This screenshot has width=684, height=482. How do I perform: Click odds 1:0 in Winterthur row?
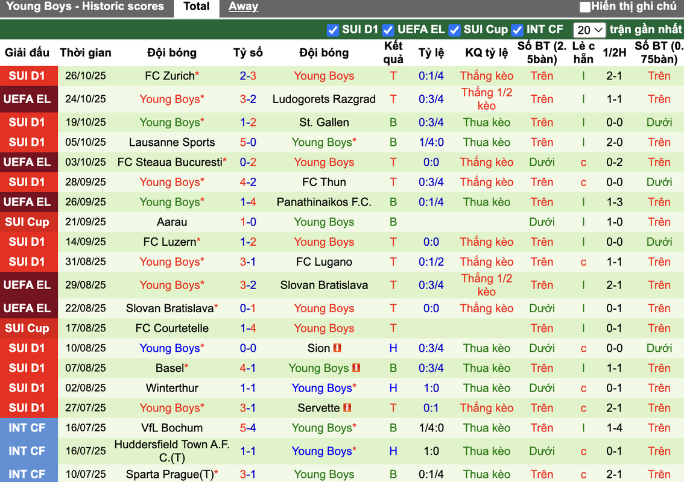[431, 388]
